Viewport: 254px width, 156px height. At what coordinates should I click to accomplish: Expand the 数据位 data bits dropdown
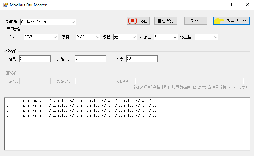(x=166, y=37)
